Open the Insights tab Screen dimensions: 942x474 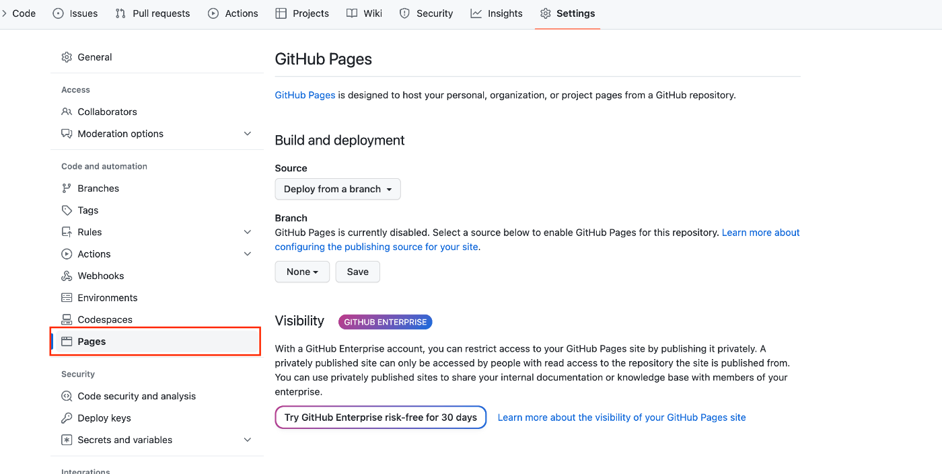tap(497, 13)
